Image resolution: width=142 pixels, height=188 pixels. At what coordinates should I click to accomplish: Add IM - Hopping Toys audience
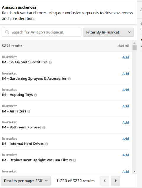coord(126,90)
